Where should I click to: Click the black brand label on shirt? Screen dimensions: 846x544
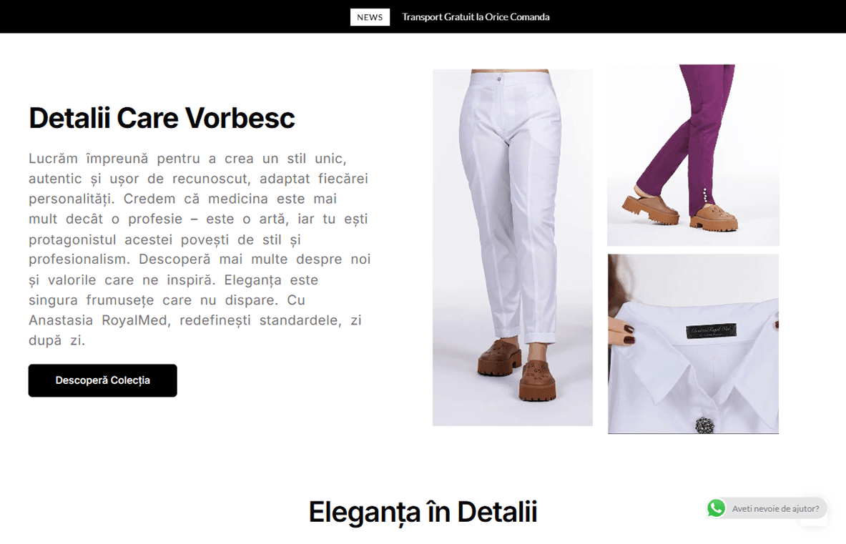(x=711, y=331)
